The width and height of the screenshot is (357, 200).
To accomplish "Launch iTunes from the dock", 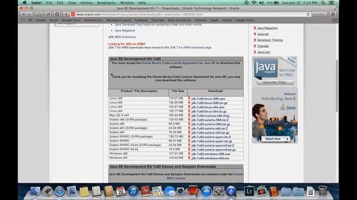I will click(x=133, y=191).
